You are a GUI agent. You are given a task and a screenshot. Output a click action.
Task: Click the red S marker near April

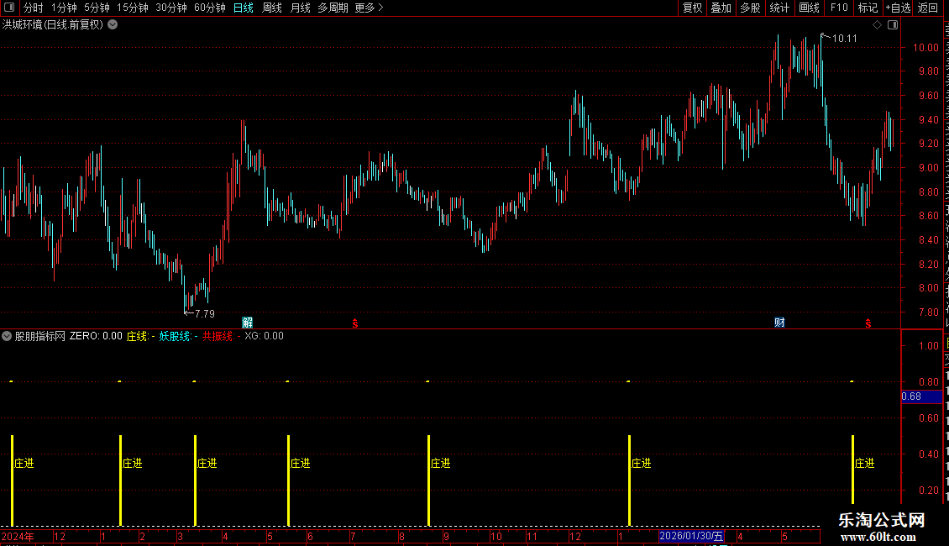pos(868,323)
